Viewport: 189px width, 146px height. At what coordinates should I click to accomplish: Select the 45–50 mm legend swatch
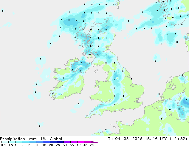(x=88, y=142)
